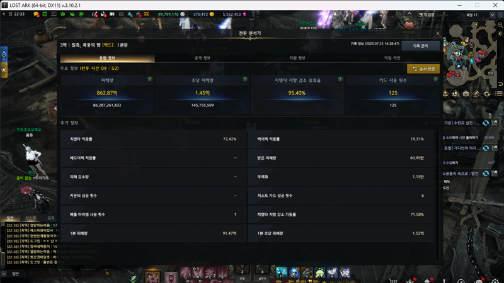The width and height of the screenshot is (504, 283).
Task: Open the chat bubble notification icon
Action: point(36,14)
